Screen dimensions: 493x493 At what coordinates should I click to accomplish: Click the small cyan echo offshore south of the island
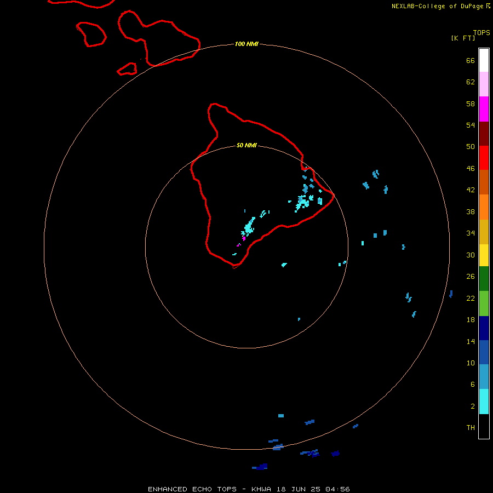coord(284,265)
